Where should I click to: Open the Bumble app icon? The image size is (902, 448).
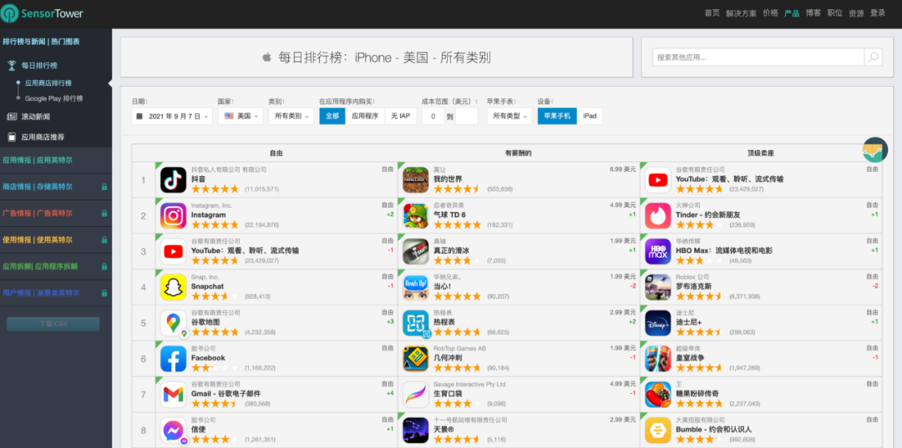coord(657,430)
